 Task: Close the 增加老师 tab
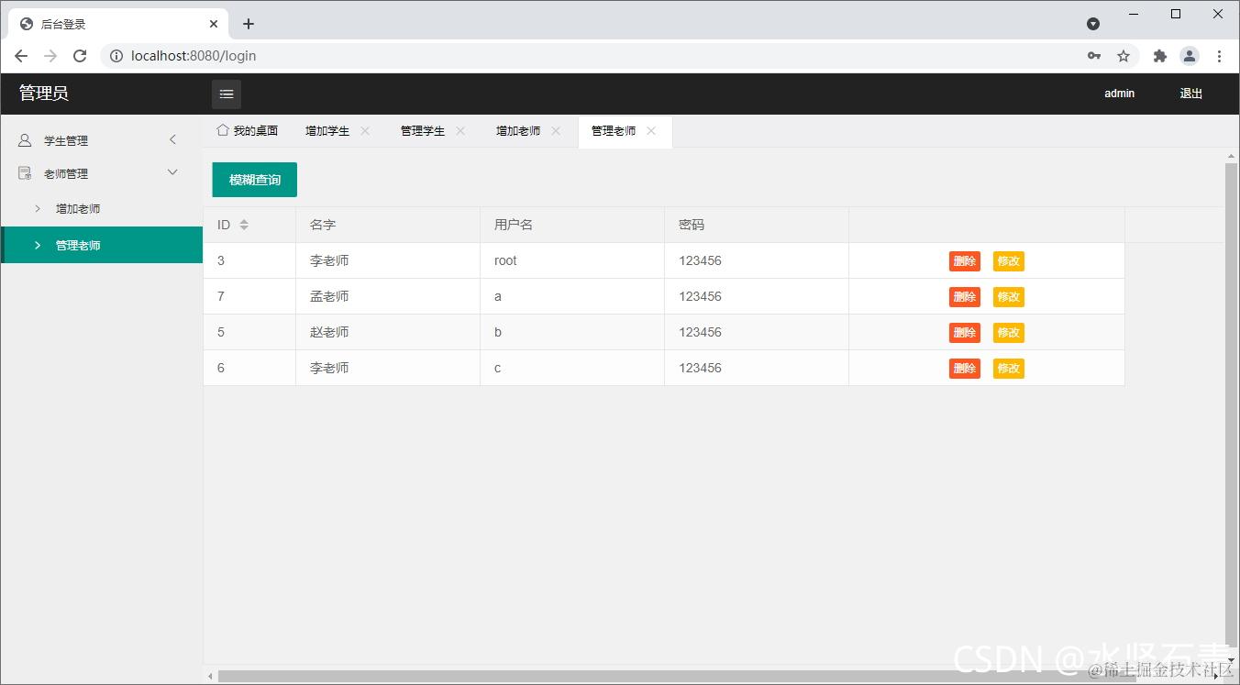(556, 131)
